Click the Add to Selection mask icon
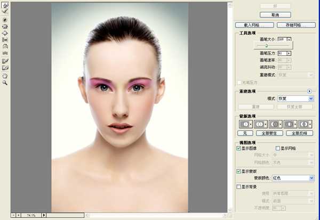 pos(261,124)
